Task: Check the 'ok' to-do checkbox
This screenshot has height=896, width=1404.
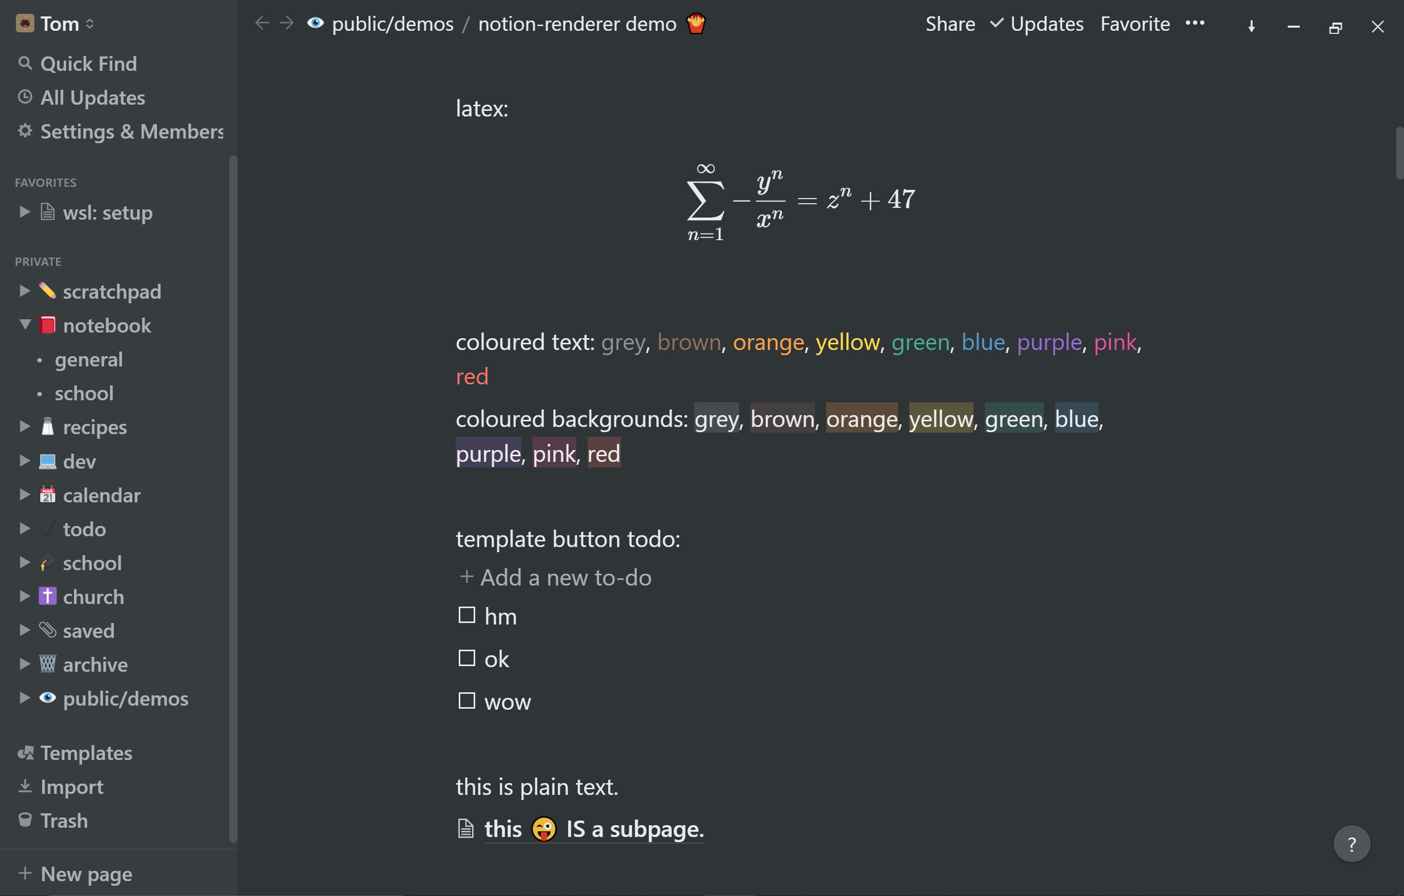Action: click(x=466, y=658)
